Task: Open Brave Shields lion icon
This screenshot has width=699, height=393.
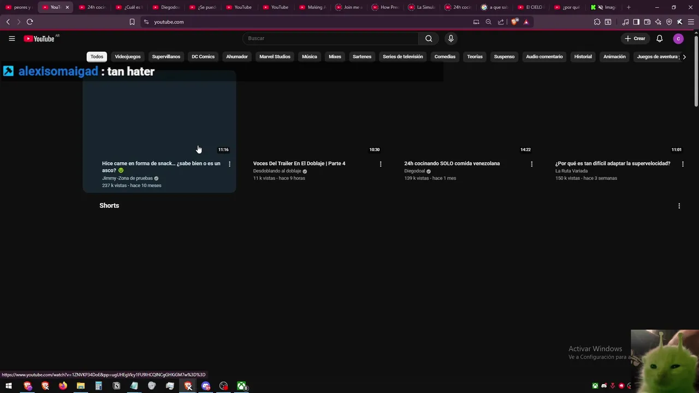Action: point(514,22)
